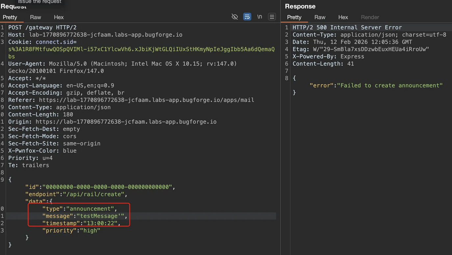Screen dimensions: 452x255
Task: Switch Request view to Hex tab
Action: (x=59, y=17)
